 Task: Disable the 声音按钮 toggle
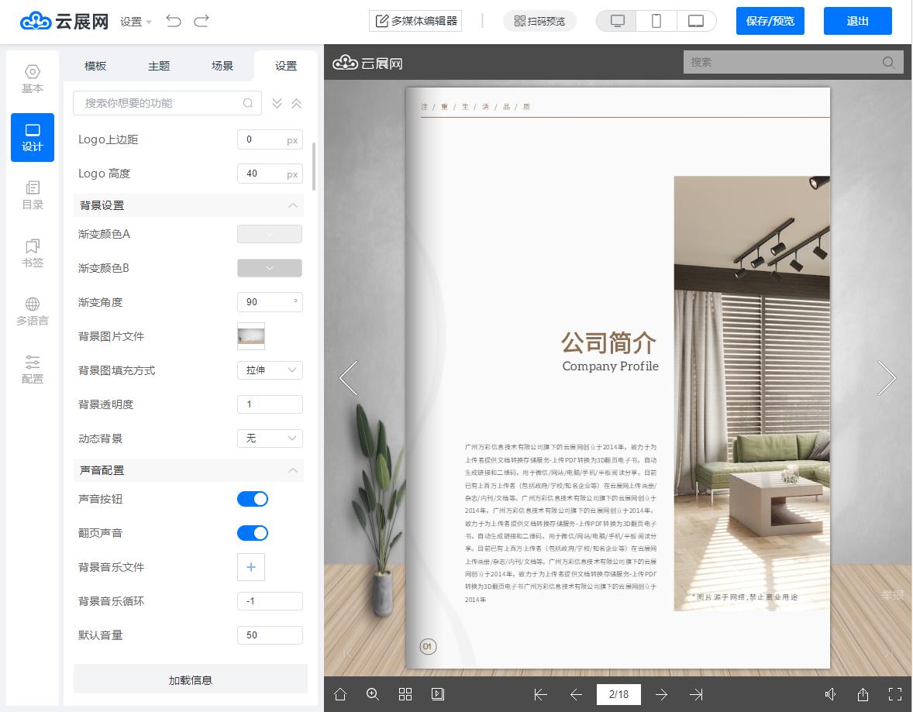(253, 499)
